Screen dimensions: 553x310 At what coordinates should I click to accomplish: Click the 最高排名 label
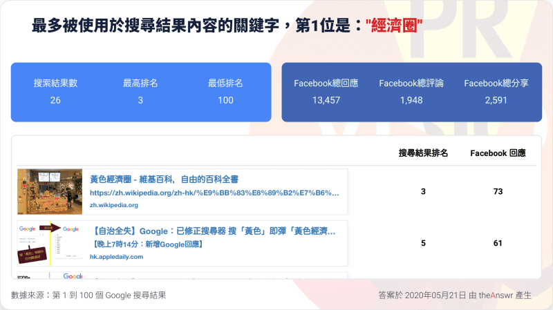point(140,83)
